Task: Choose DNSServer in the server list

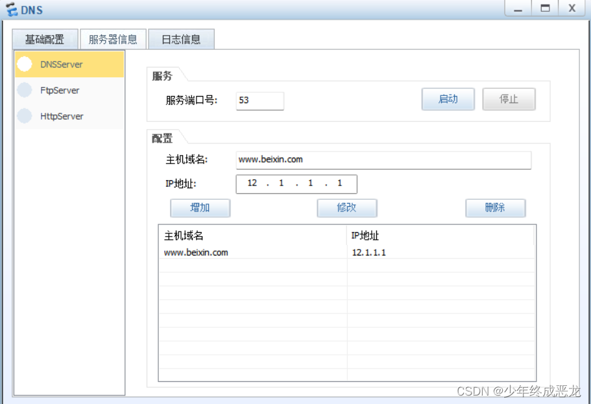Action: click(69, 64)
